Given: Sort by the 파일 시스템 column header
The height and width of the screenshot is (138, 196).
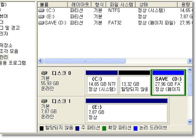Looking at the screenshot, I should [121, 4].
